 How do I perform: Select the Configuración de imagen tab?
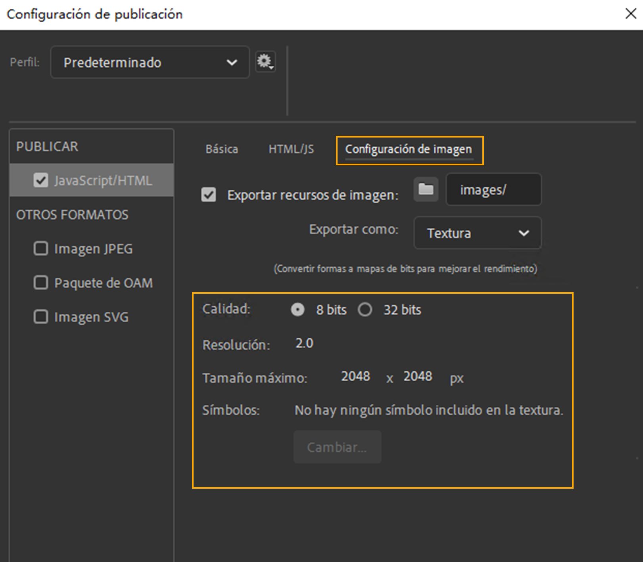409,149
